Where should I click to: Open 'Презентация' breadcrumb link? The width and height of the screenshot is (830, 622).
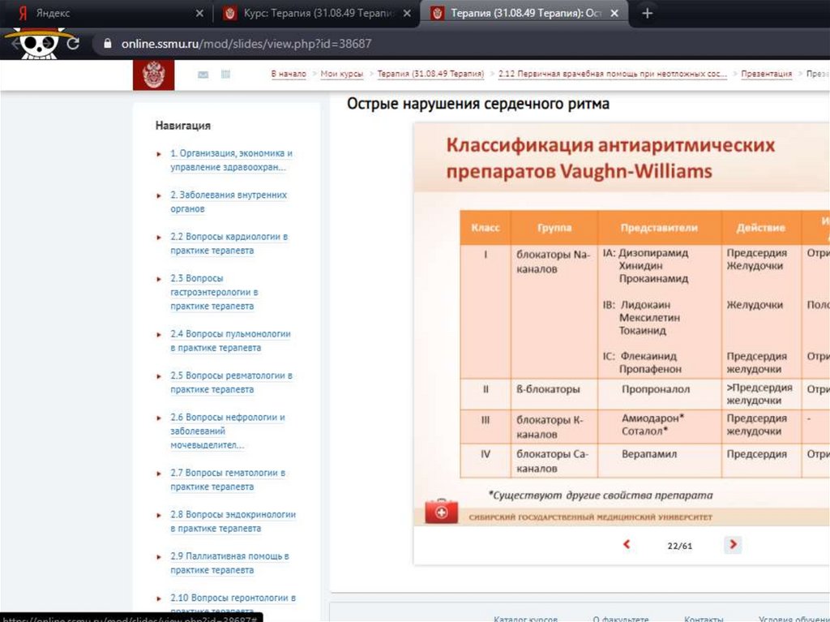click(x=767, y=74)
